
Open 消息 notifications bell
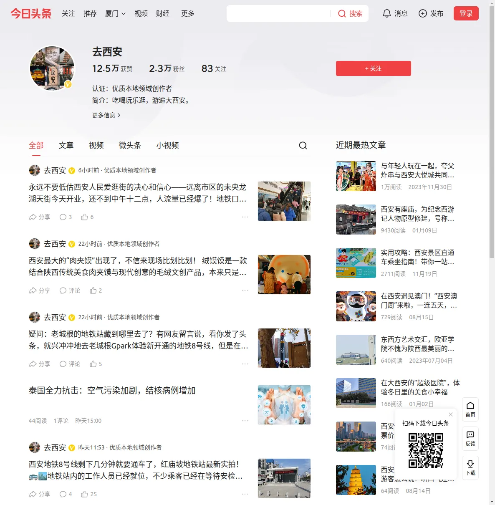click(395, 14)
